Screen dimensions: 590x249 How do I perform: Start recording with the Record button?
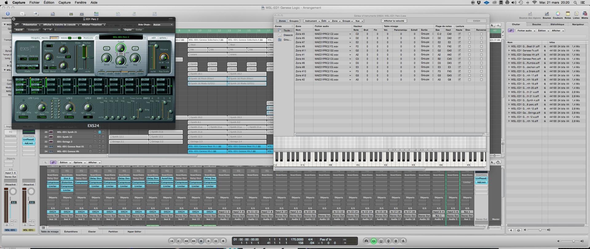tap(223, 241)
